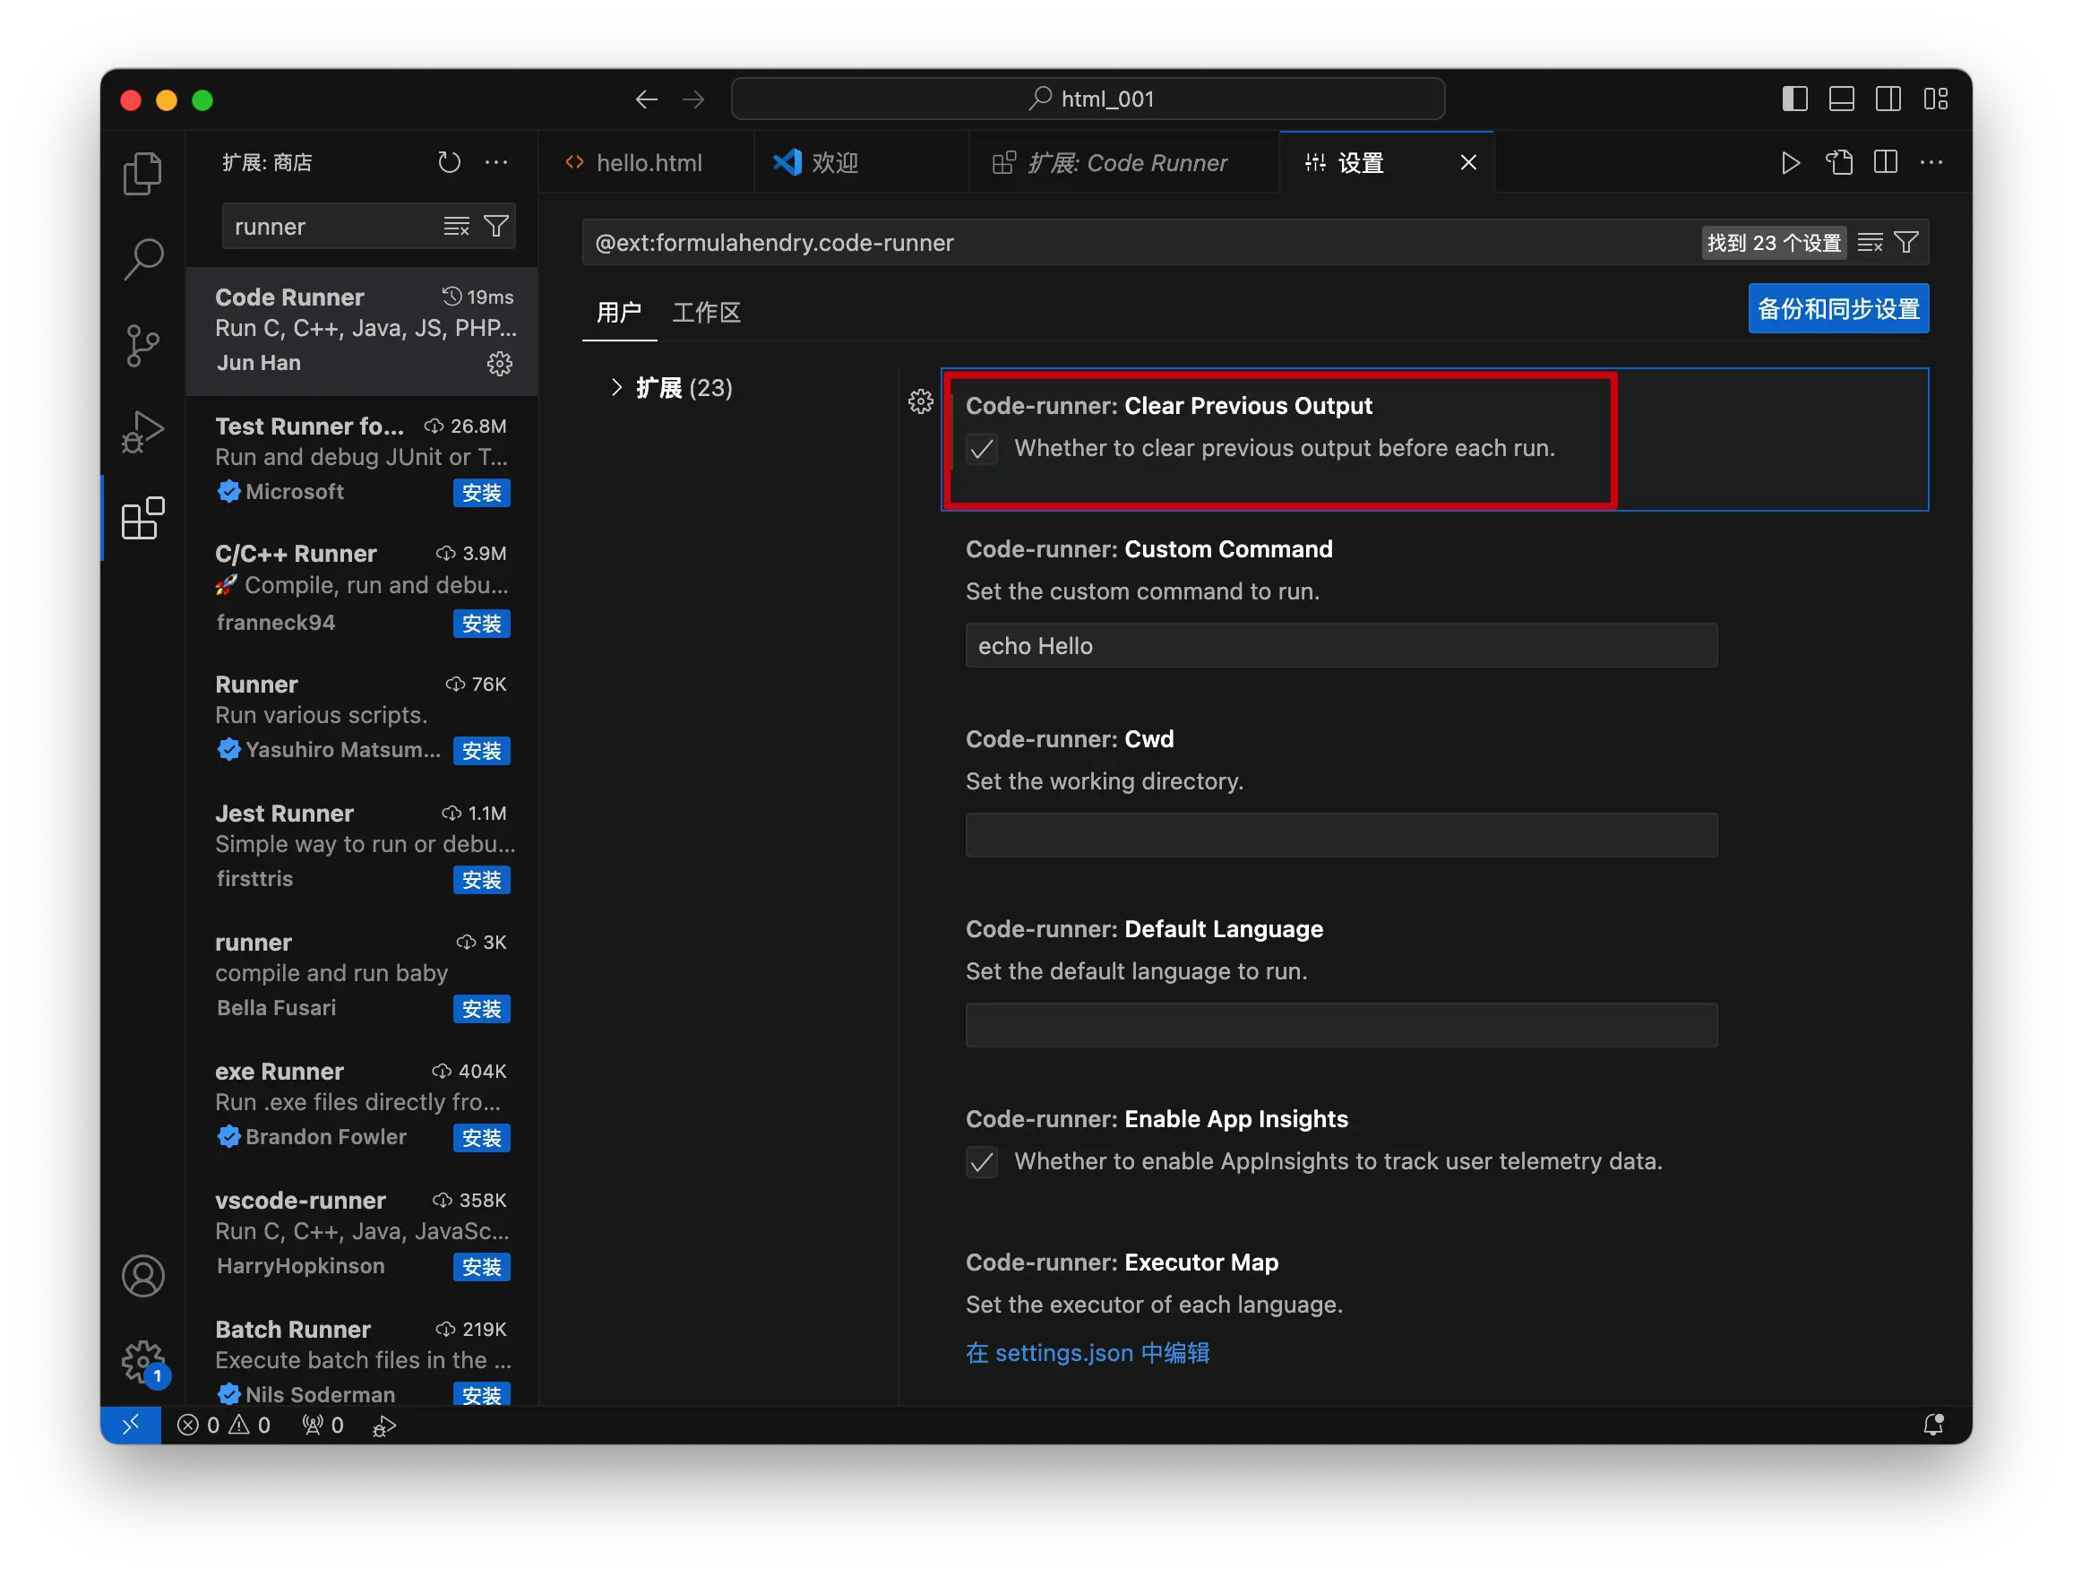
Task: Toggle the Enable App Insights checkbox
Action: [x=982, y=1163]
